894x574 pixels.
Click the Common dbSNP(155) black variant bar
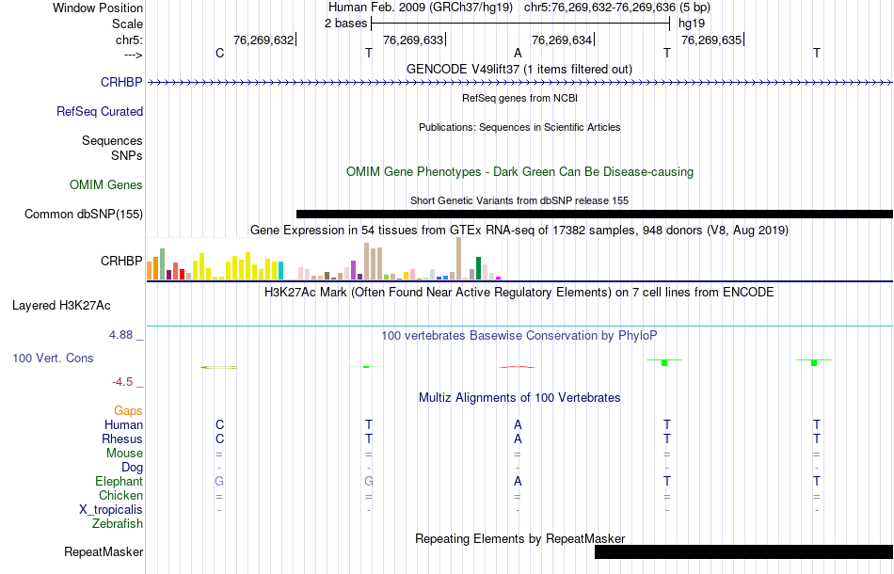595,214
